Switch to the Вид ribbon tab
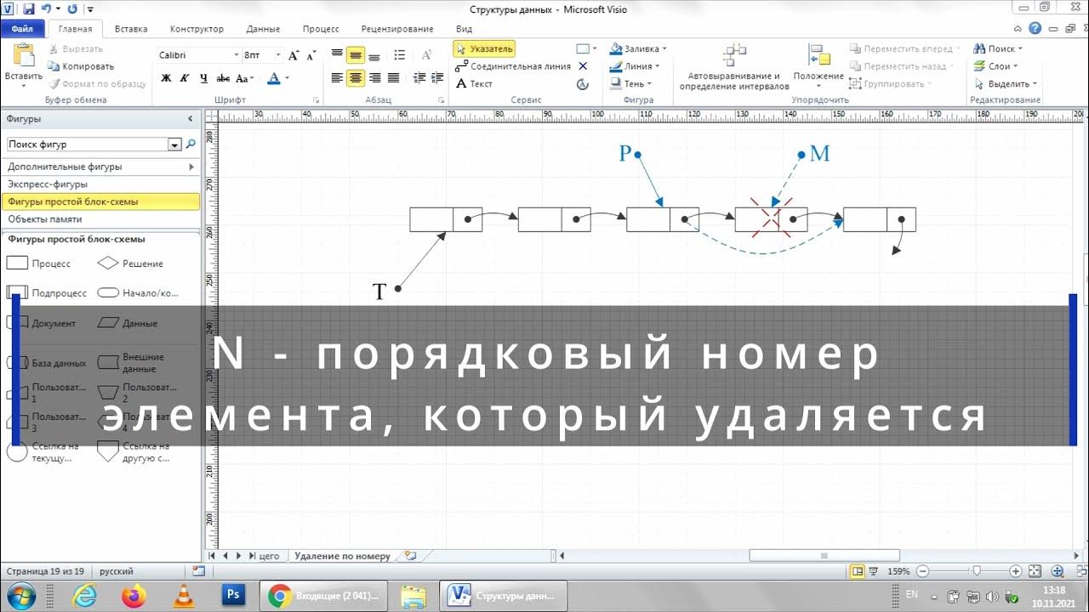Image resolution: width=1089 pixels, height=612 pixels. pos(464,29)
